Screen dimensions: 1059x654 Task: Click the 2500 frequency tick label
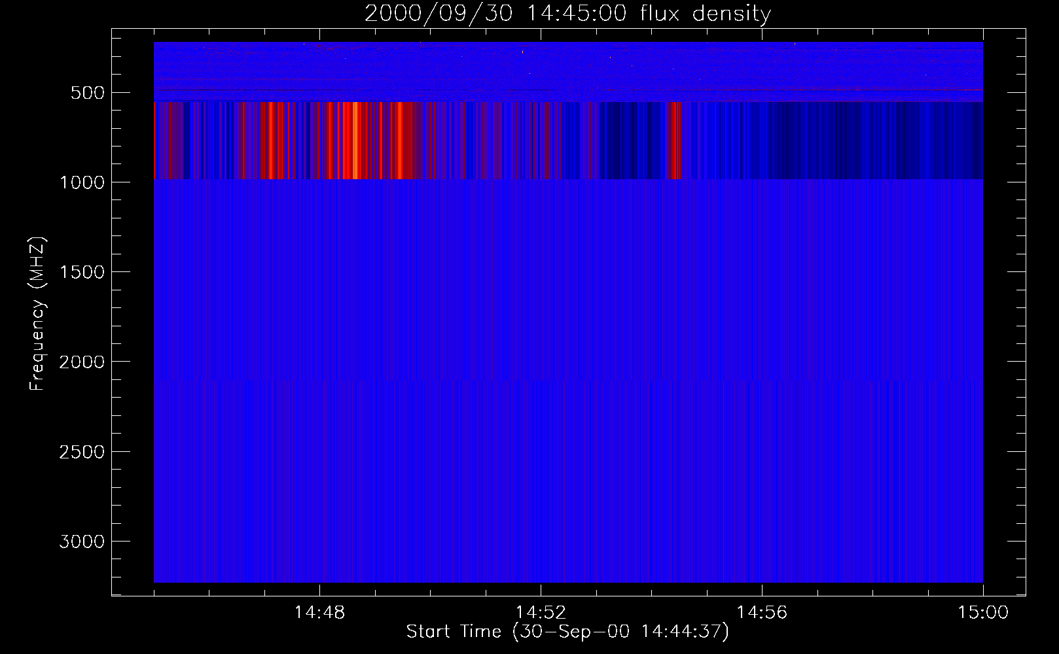tap(82, 452)
